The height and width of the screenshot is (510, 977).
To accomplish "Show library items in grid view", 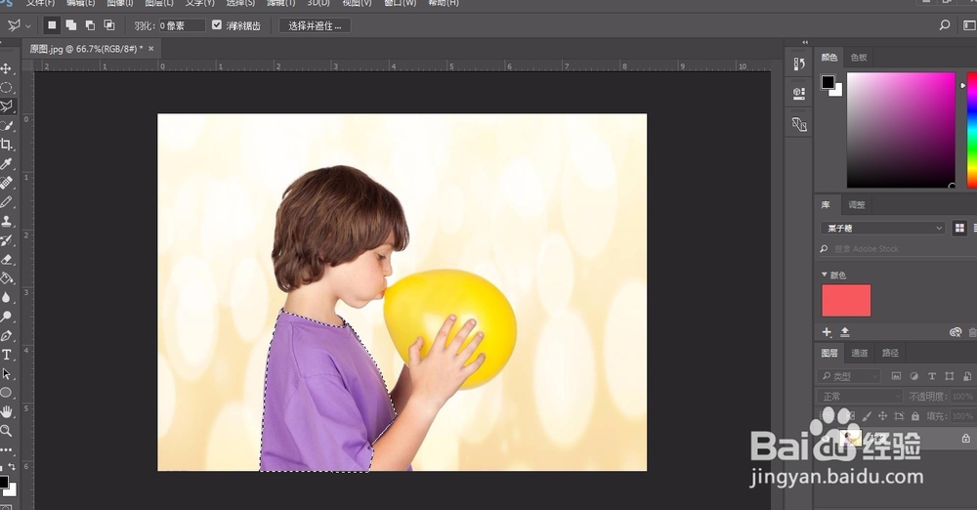I will click(959, 229).
